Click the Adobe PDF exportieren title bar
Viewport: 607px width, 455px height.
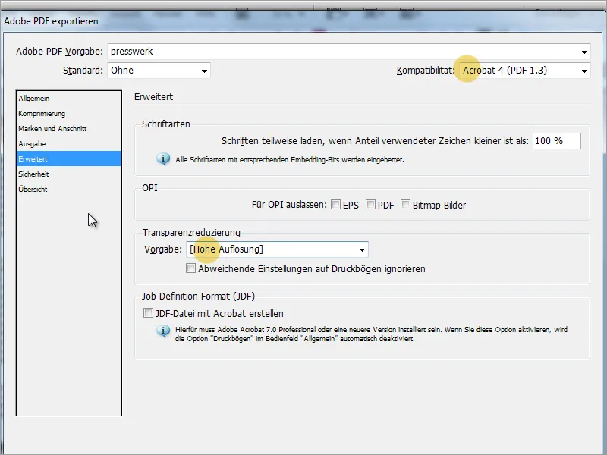tap(303, 21)
